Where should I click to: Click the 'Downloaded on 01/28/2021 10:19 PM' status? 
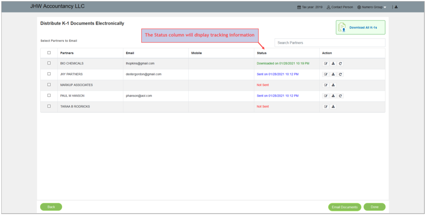[x=283, y=63]
